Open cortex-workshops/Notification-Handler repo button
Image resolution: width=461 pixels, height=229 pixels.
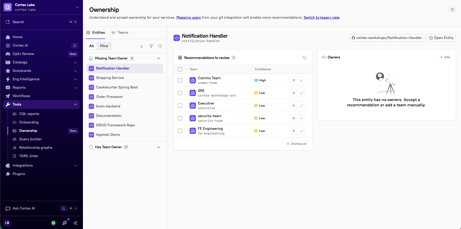[x=386, y=38]
